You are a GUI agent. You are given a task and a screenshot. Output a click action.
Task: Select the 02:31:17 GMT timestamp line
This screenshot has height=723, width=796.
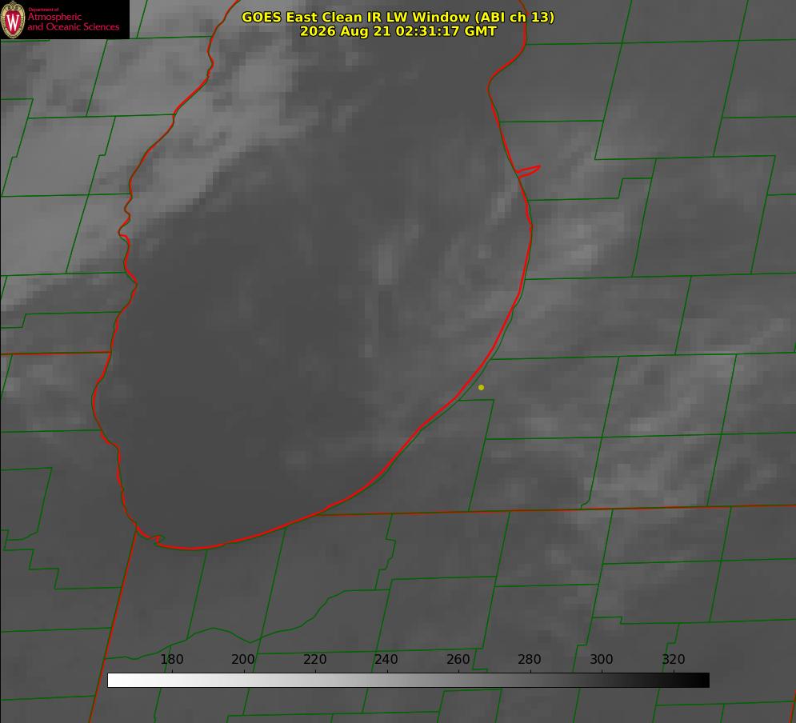398,31
